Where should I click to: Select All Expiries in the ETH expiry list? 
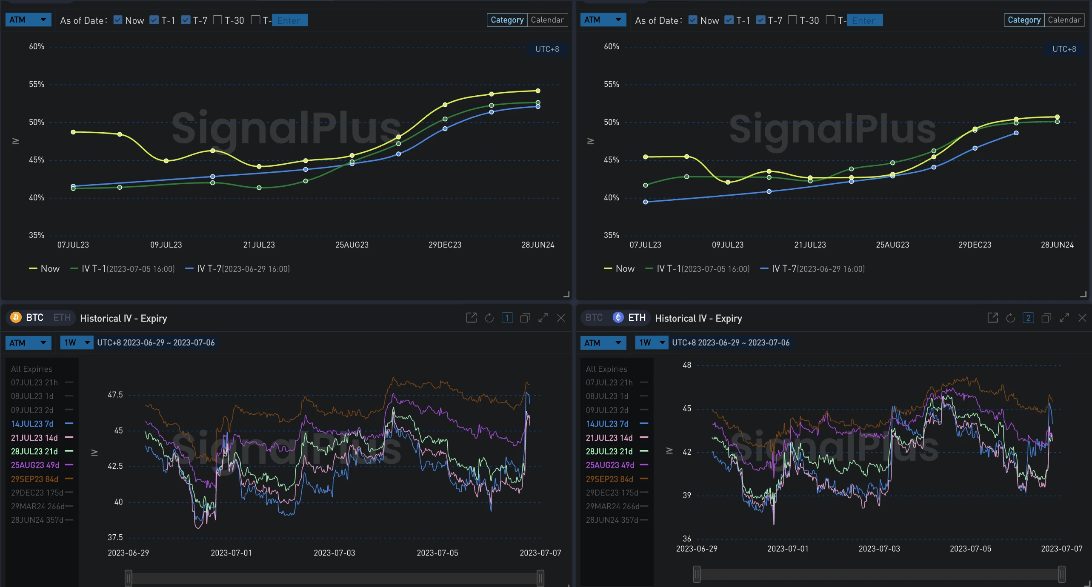[x=606, y=369]
